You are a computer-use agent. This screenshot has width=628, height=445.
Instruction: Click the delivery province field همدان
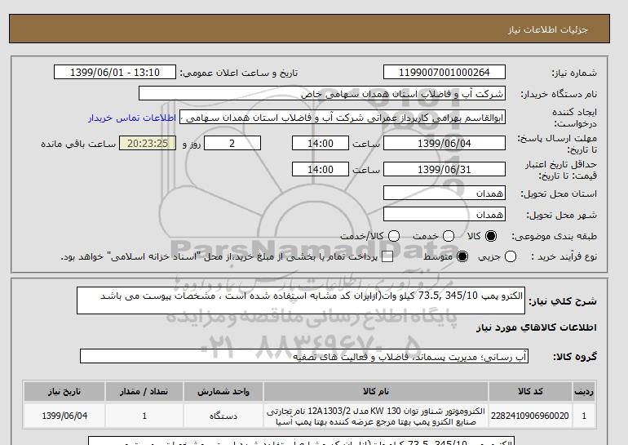click(x=444, y=194)
